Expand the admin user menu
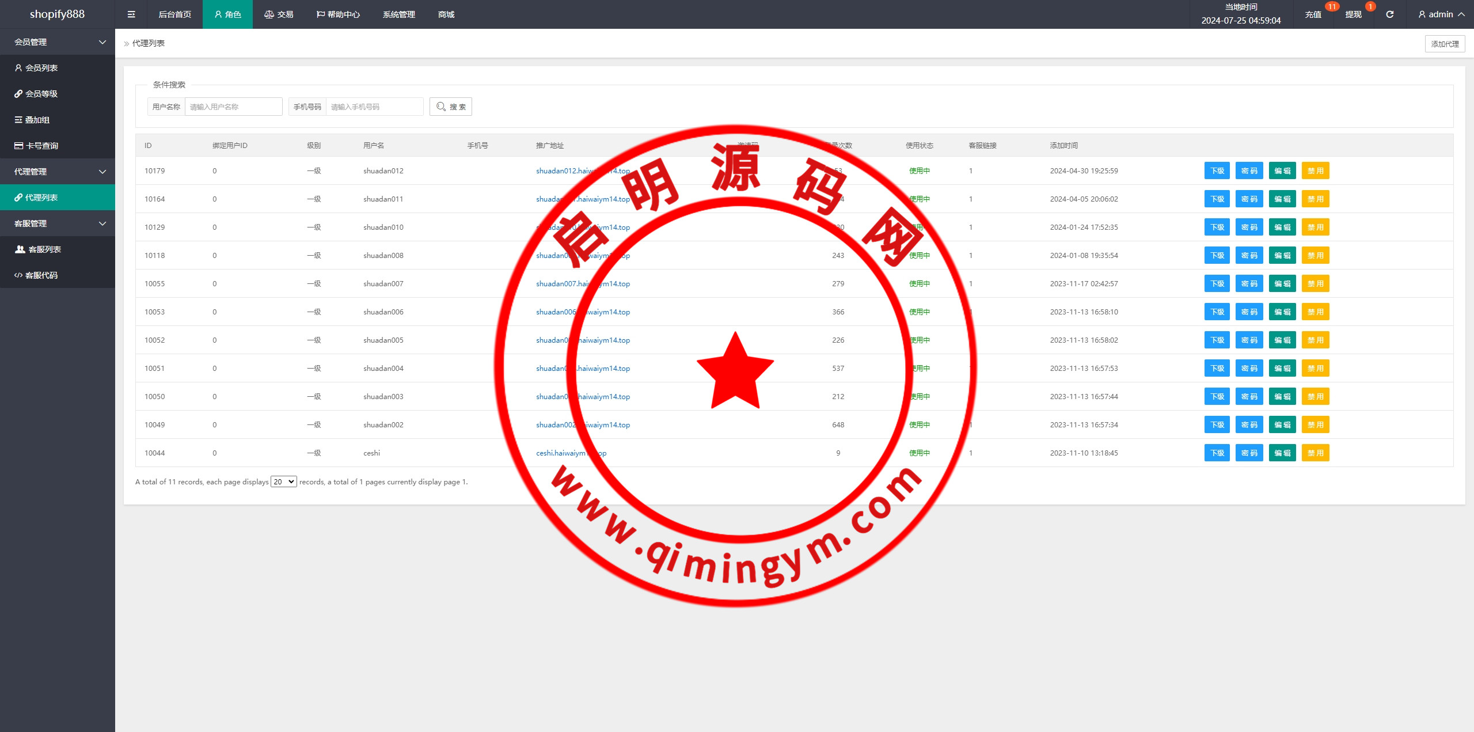 point(1441,14)
